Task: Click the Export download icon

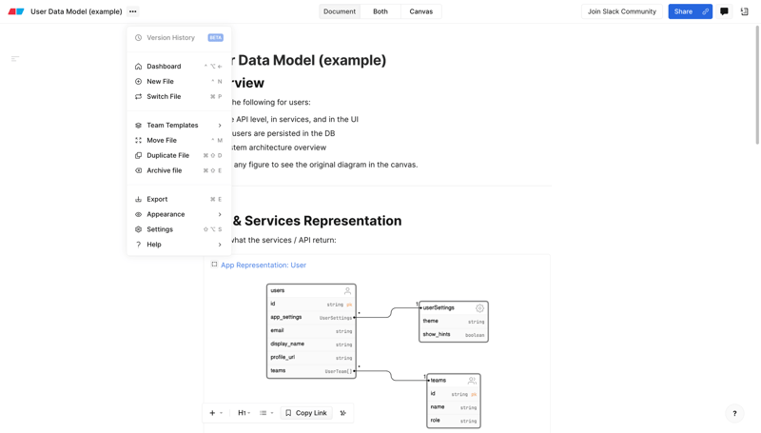Action: tap(138, 199)
